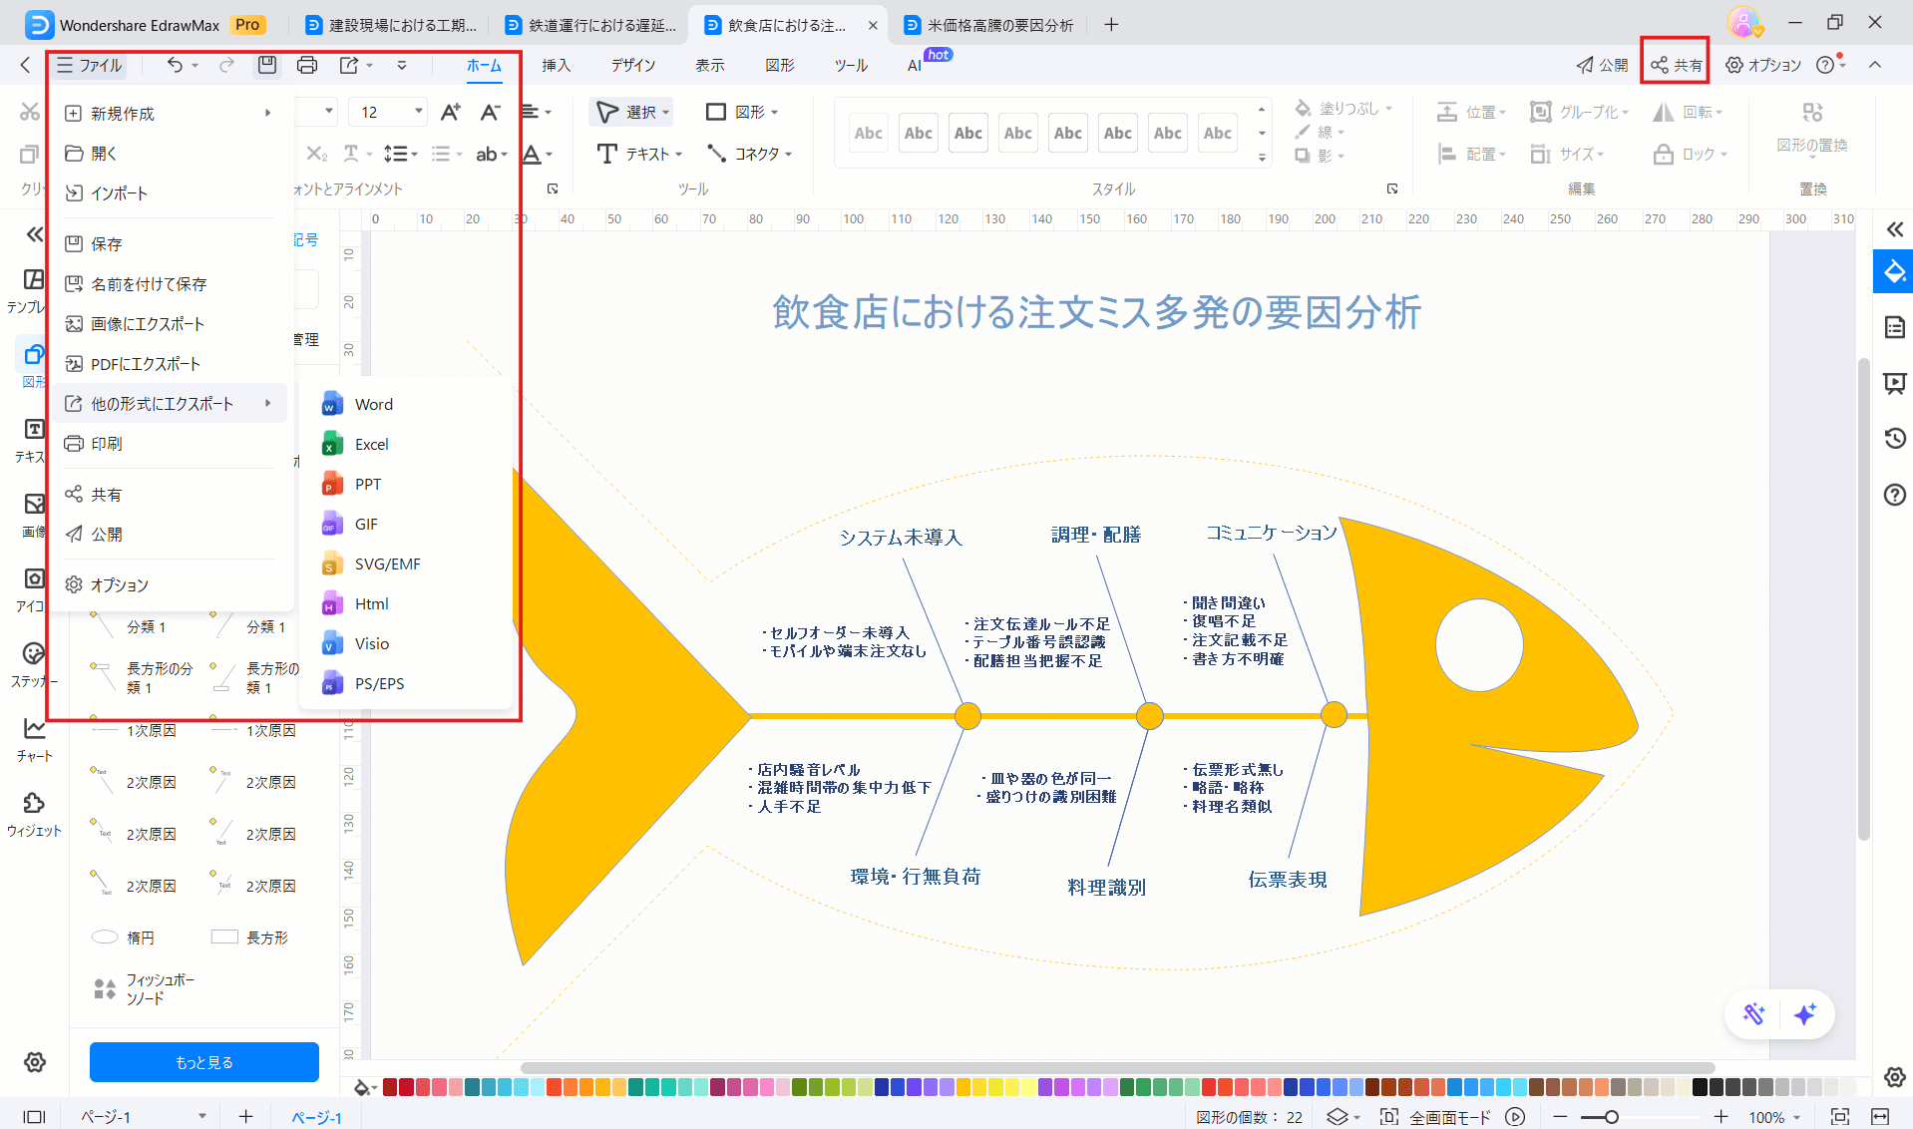Click the もっと見る button
Screen dimensions: 1913x1129
(x=204, y=1062)
